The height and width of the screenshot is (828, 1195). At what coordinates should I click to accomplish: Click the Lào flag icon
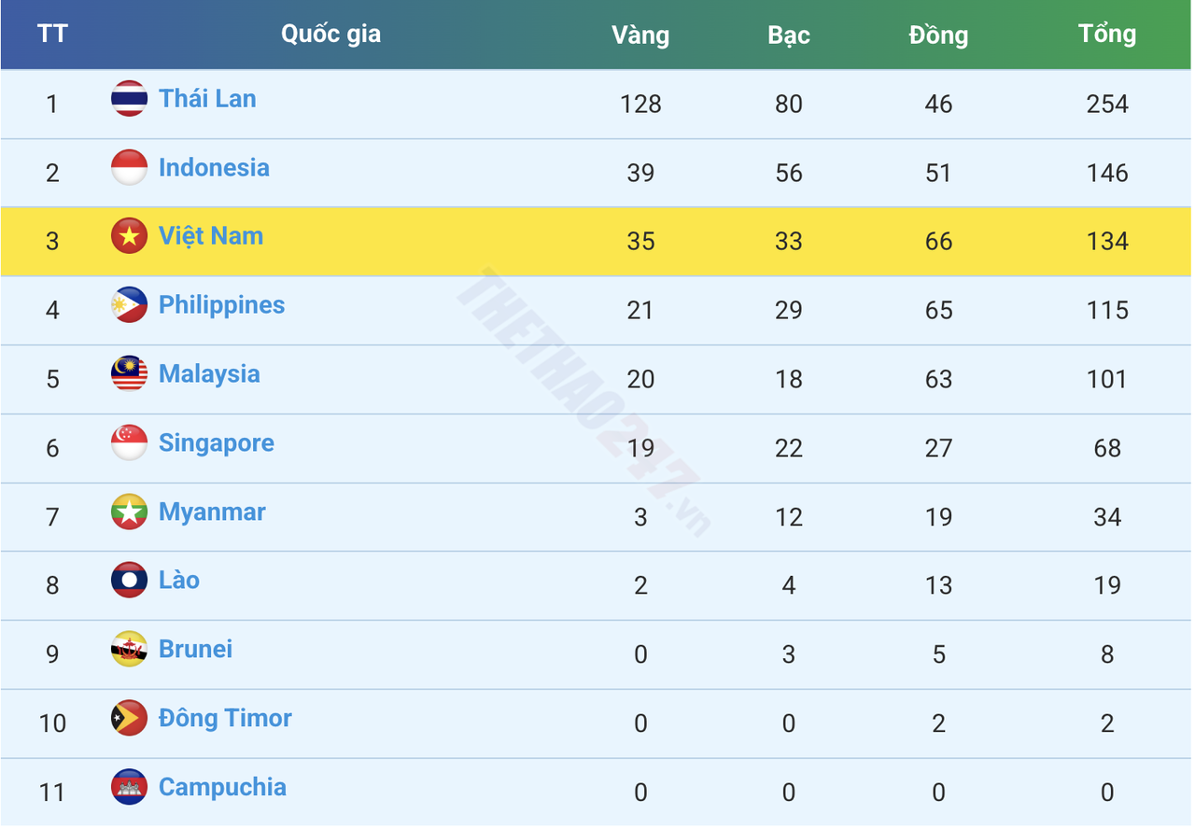130,580
